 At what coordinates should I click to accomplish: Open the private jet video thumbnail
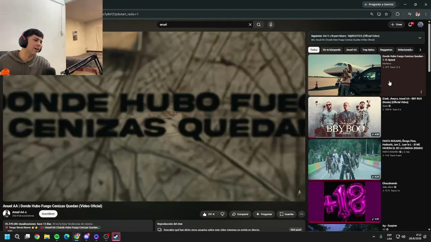click(344, 75)
